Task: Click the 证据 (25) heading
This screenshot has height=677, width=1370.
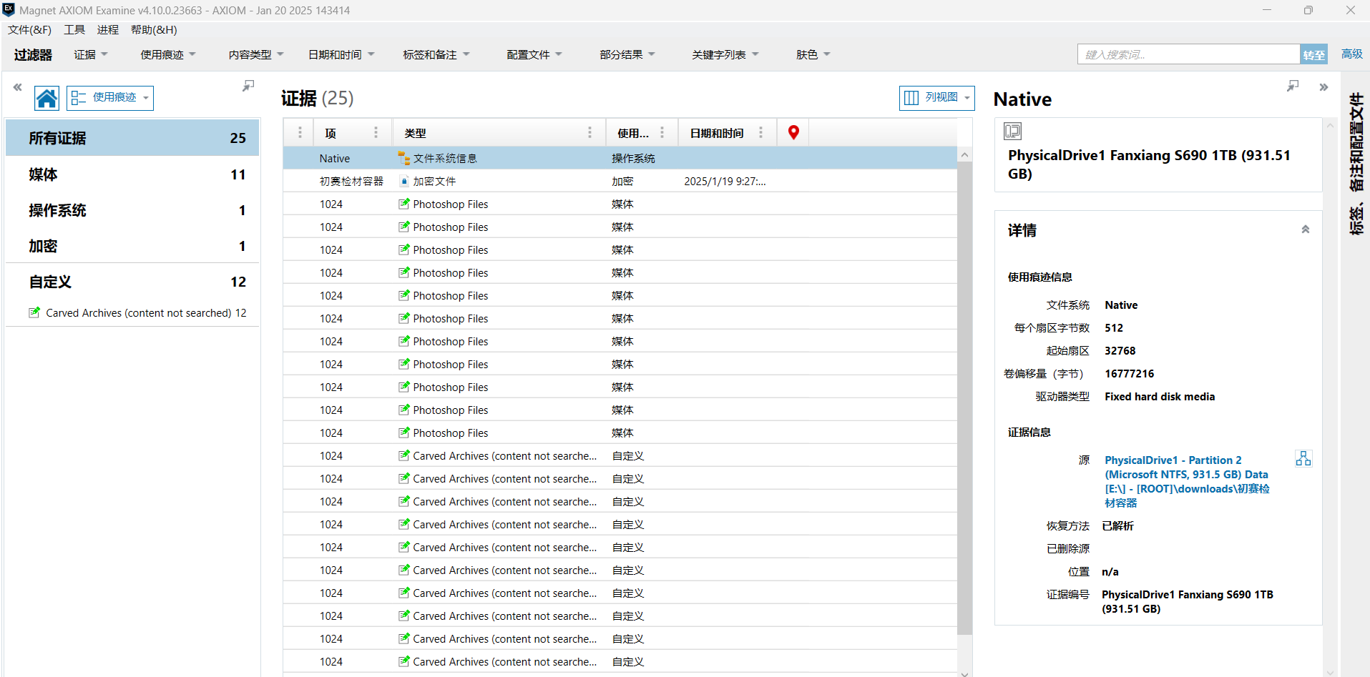Action: pos(317,98)
